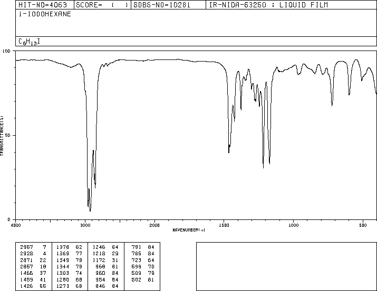Select peak table entry 1246
377x291 pixels.
99,247
